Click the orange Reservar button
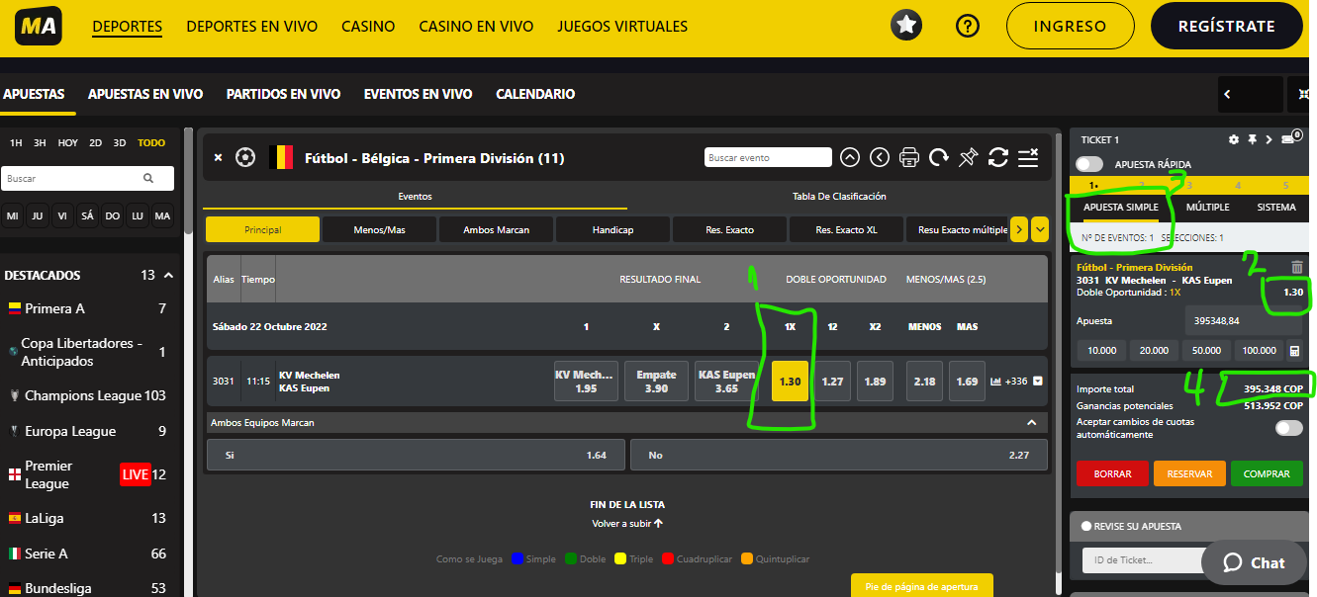This screenshot has width=1317, height=597. point(1189,473)
